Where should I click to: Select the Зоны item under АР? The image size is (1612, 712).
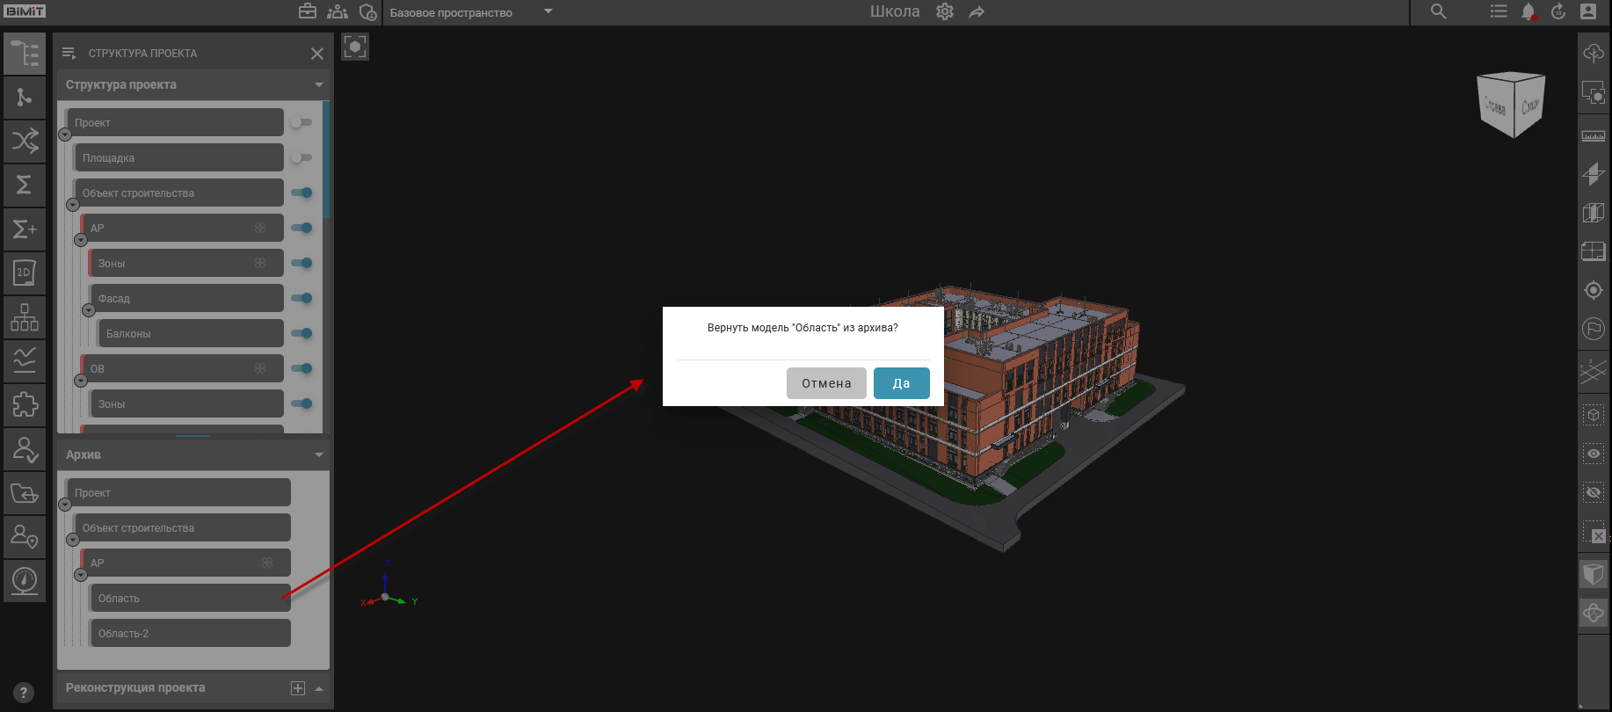185,264
